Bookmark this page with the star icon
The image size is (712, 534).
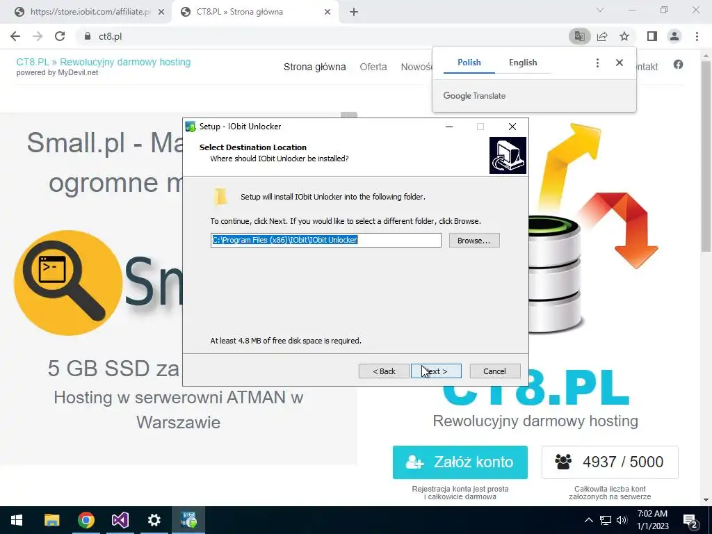[x=624, y=36]
